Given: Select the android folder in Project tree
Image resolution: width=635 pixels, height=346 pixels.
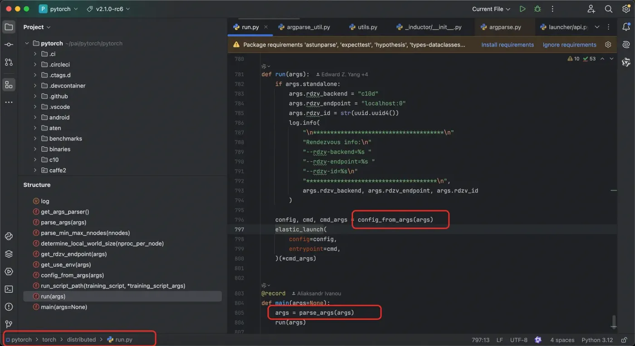Looking at the screenshot, I should click(59, 117).
